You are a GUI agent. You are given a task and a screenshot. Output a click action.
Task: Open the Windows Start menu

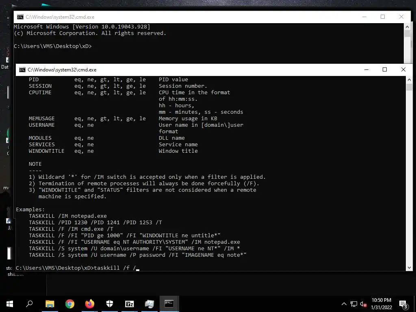10,304
